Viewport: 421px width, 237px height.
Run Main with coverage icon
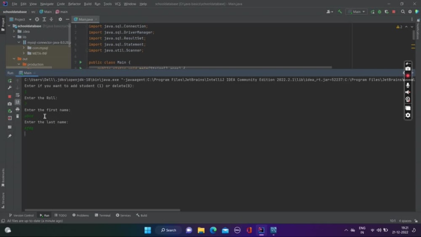pos(386,12)
